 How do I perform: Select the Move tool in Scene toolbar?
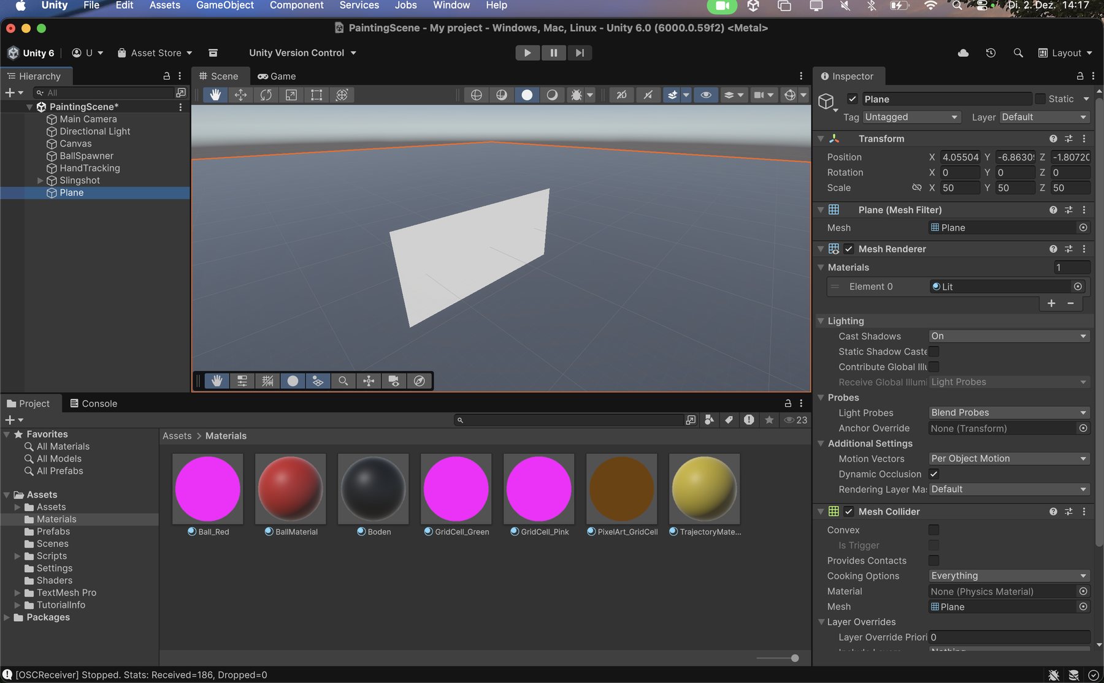240,95
